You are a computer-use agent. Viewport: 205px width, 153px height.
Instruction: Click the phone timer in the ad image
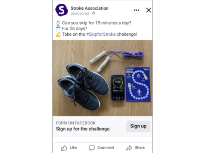[x=118, y=88]
